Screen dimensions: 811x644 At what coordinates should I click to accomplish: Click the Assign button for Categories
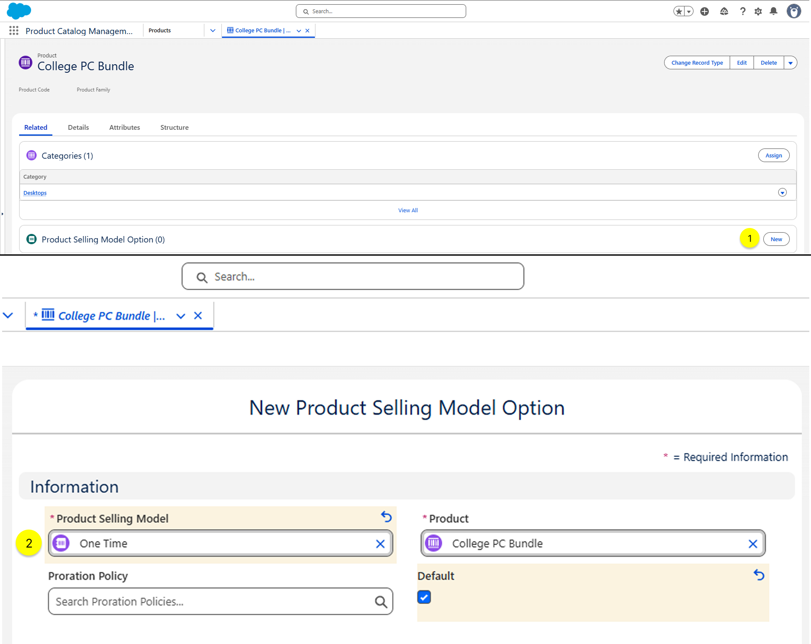tap(774, 156)
